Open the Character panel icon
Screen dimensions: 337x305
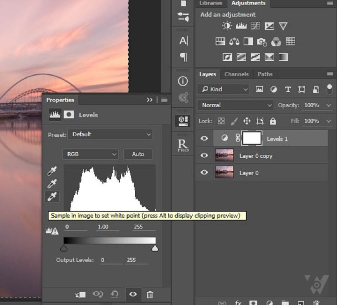tap(184, 41)
